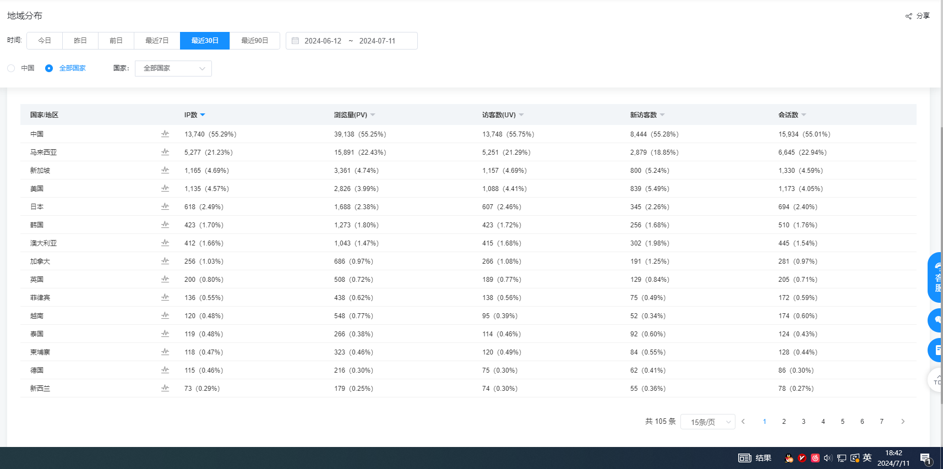943x469 pixels.
Task: Click IP value 13,740 (55.29%)
Action: [210, 134]
